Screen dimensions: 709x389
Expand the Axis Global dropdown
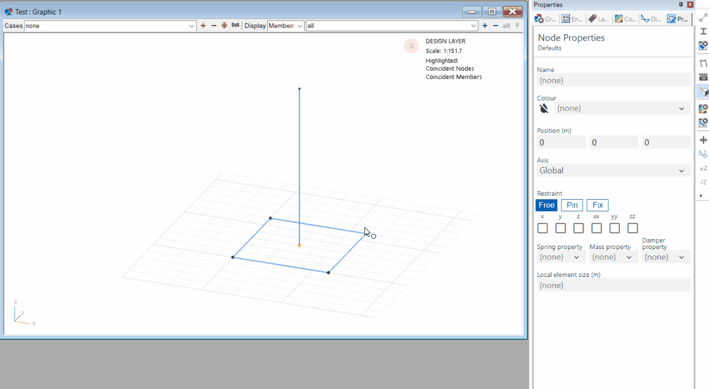point(681,171)
